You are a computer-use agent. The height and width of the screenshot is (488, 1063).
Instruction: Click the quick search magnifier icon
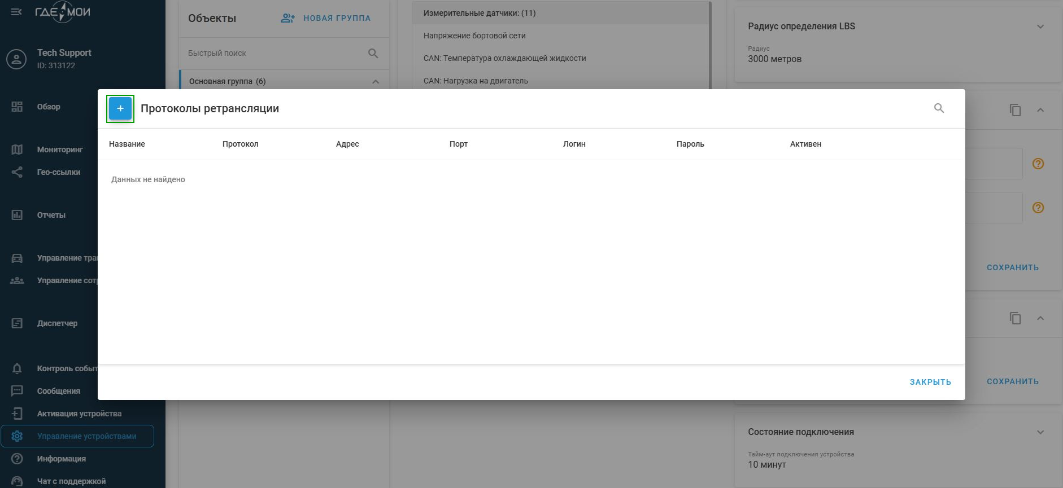tap(373, 53)
